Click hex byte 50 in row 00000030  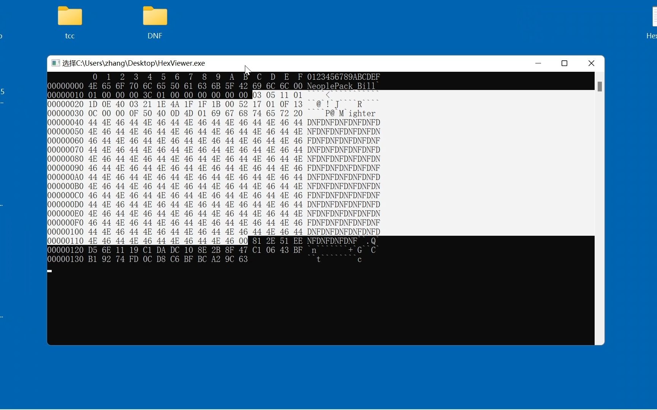(148, 114)
